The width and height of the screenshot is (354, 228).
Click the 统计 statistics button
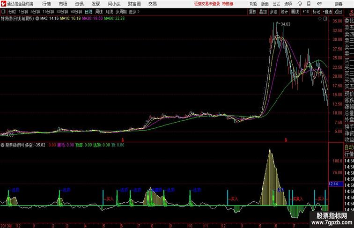tap(284, 12)
